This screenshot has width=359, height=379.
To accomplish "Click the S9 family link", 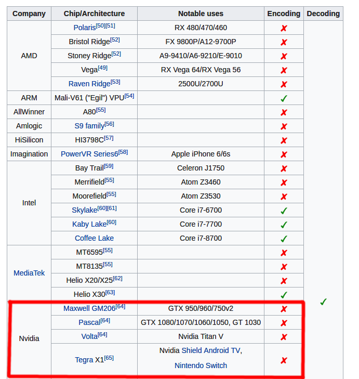I will pyautogui.click(x=89, y=126).
